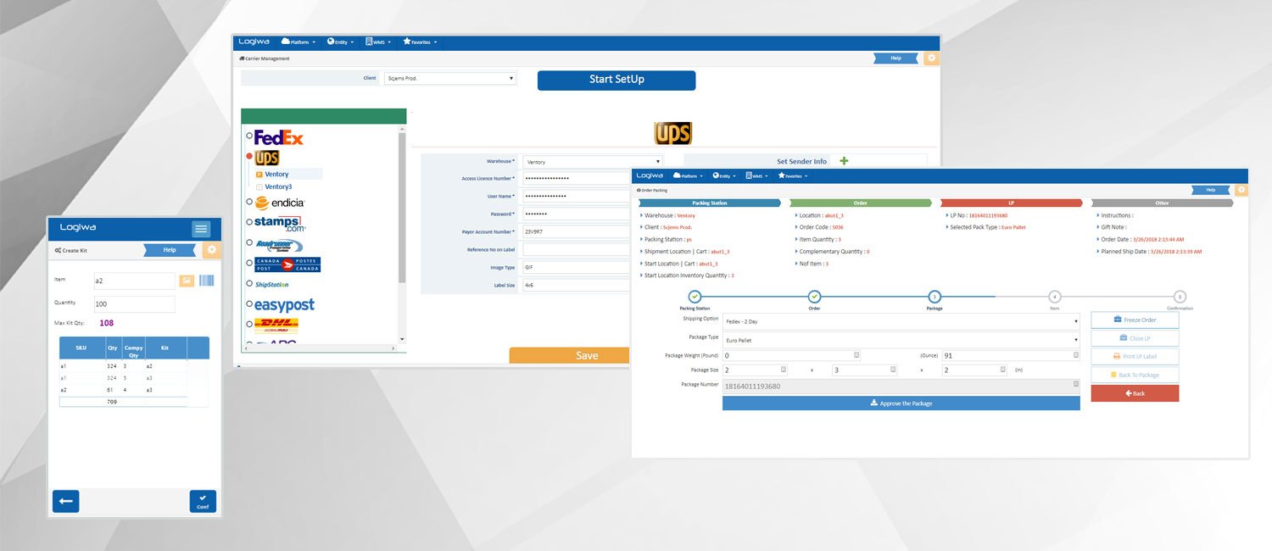
Task: Click the Package step circle in the progress tracker
Action: pos(934,297)
